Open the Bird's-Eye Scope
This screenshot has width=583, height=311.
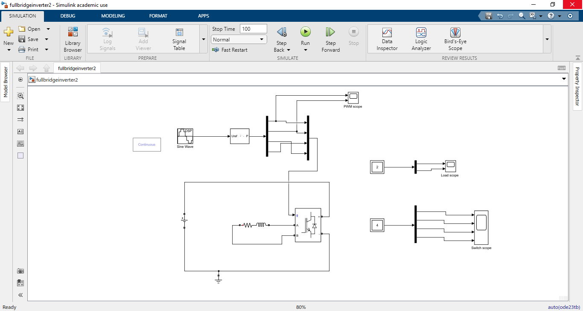tap(455, 40)
